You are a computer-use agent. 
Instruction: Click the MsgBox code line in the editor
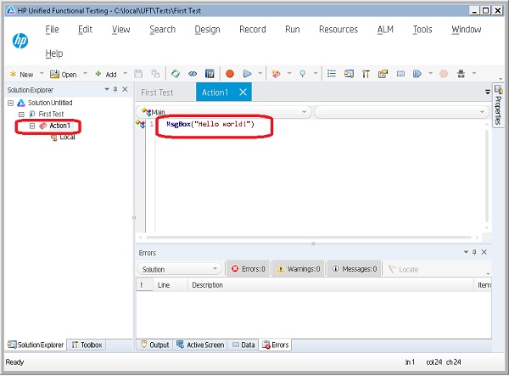pyautogui.click(x=210, y=124)
